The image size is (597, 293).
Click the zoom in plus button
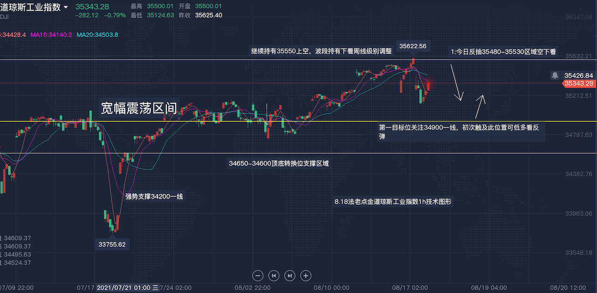tap(305, 275)
